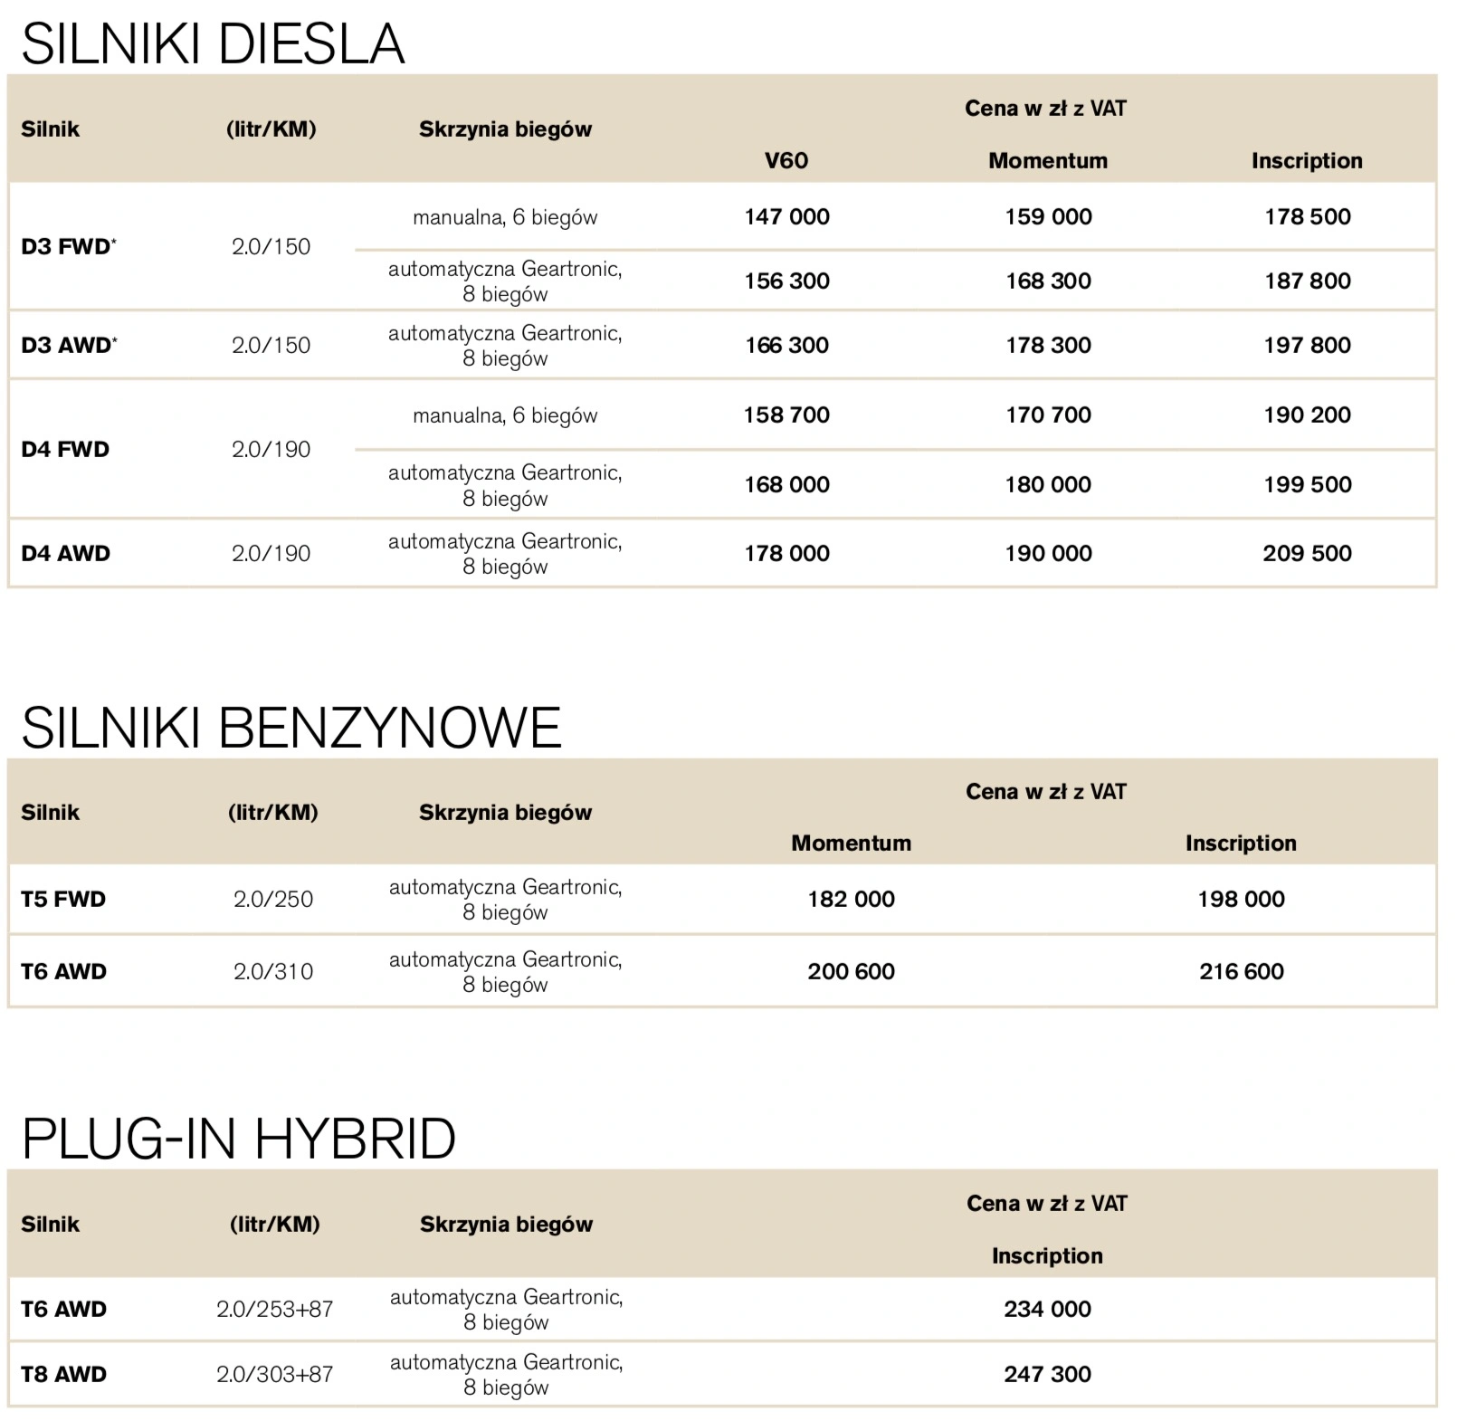Click the 182 000 Momentum price

[851, 899]
